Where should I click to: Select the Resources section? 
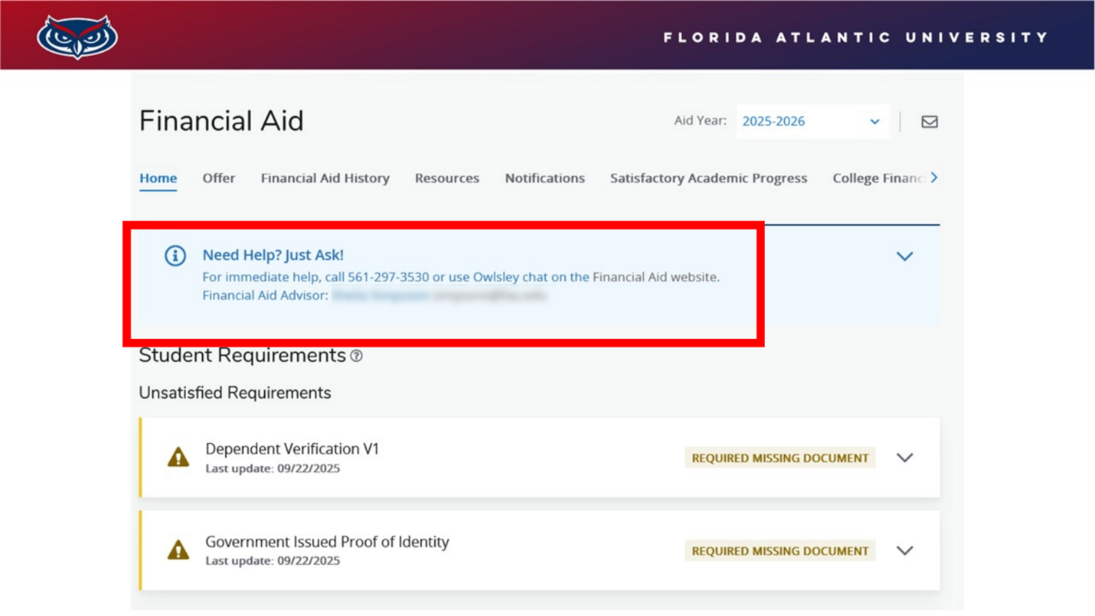click(x=447, y=178)
